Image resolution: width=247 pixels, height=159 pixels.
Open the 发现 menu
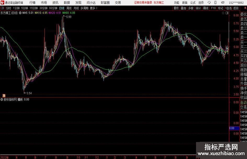78,3
